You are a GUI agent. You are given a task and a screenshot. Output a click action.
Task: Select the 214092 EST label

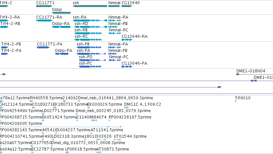click(x=70, y=98)
